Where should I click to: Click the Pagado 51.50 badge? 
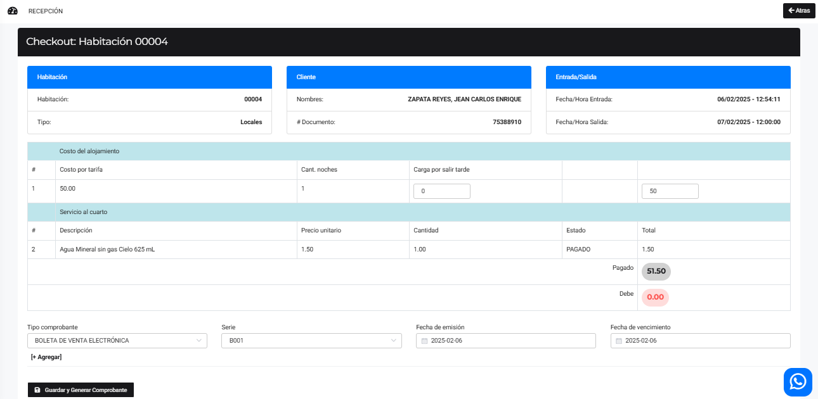click(x=656, y=271)
